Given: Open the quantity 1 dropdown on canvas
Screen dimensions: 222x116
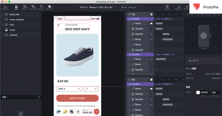Looking at the screenshot, I should (x=91, y=89).
